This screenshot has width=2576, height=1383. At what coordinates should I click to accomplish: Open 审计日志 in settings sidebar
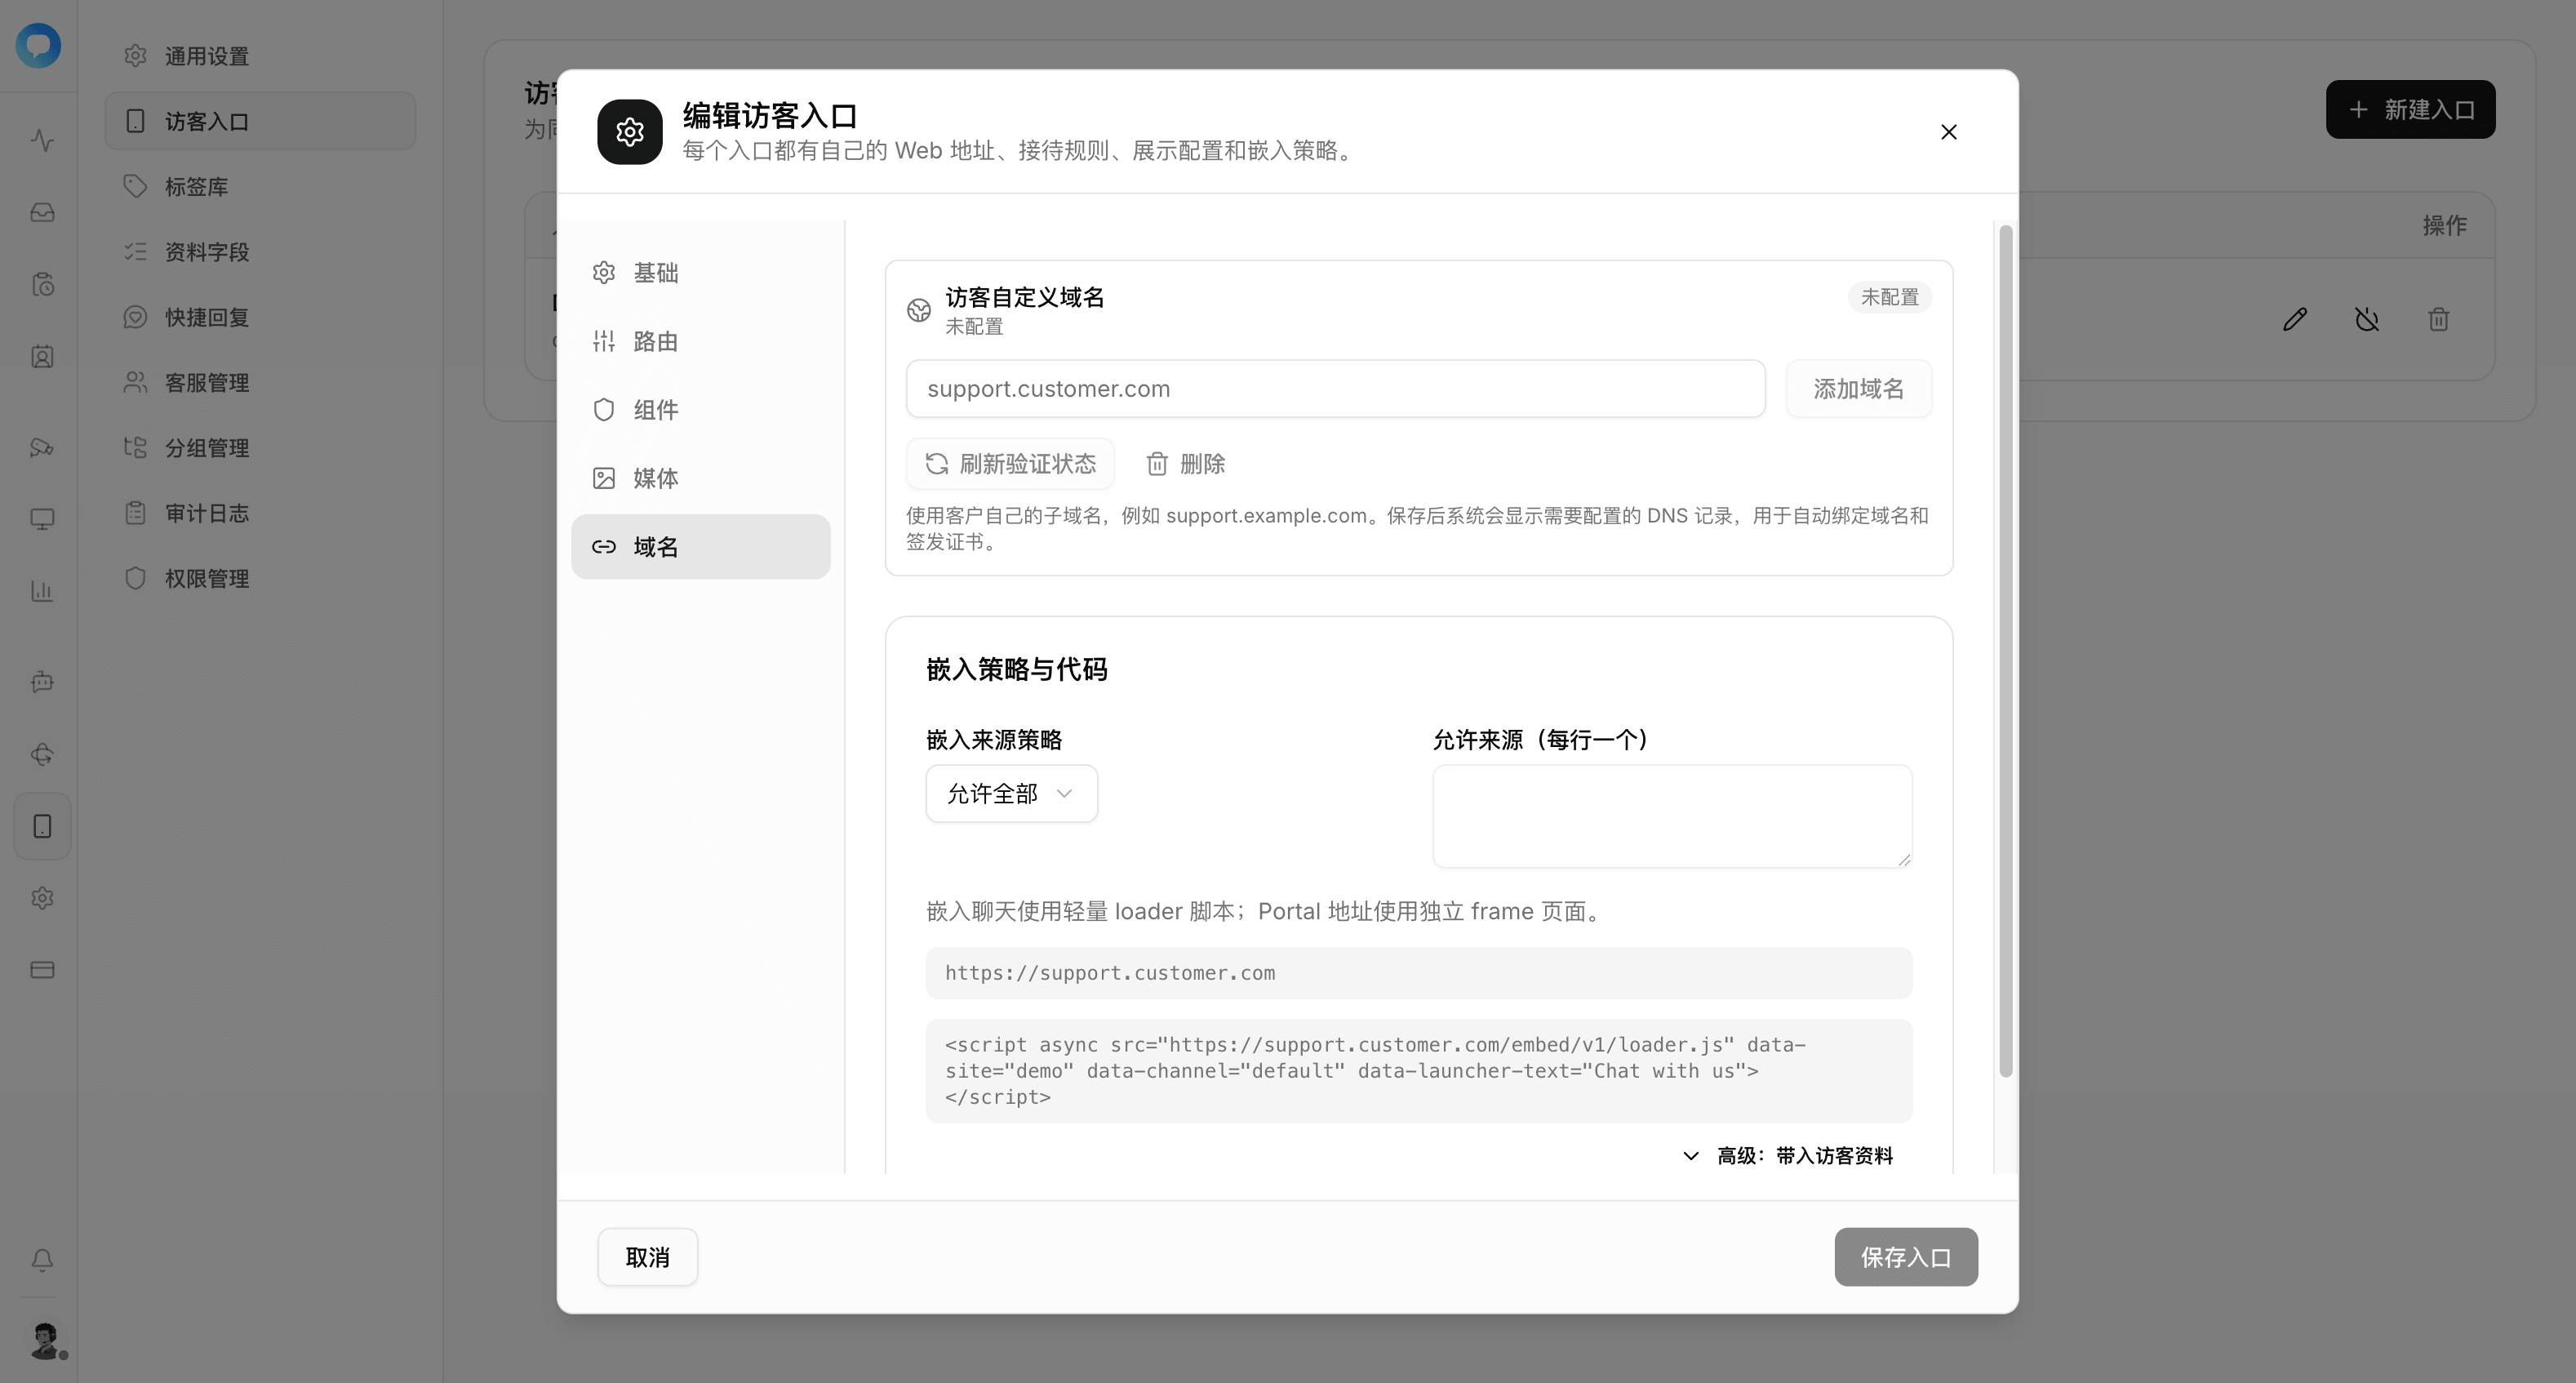[x=260, y=513]
